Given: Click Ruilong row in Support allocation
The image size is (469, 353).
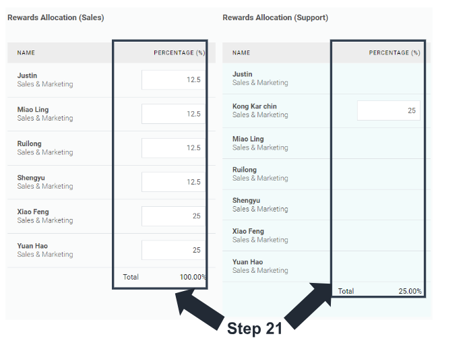Looking at the screenshot, I should 245,174.
